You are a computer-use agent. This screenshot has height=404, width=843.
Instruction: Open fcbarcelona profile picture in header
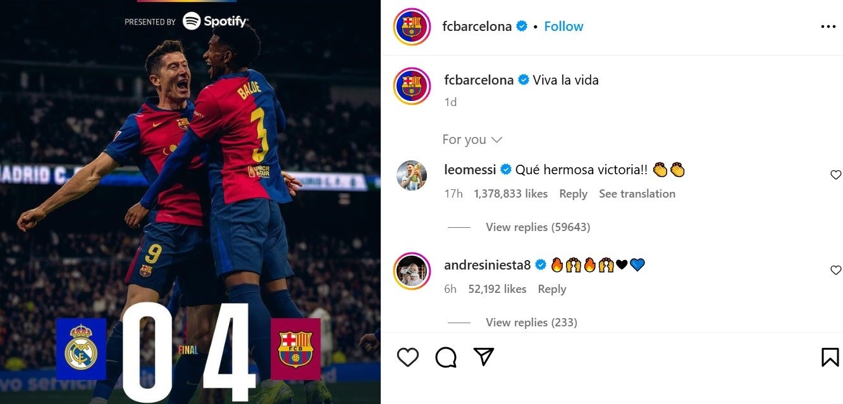412,27
